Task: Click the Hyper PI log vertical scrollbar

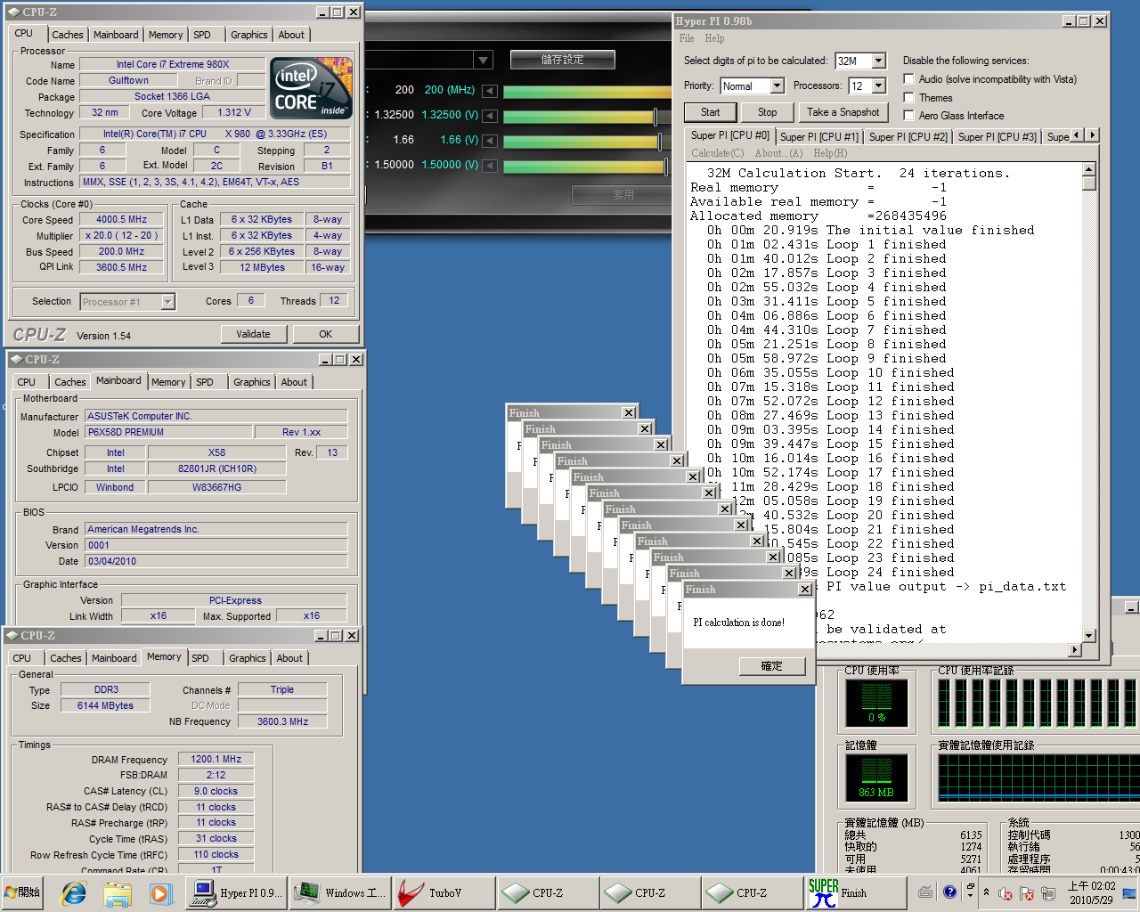Action: click(x=1088, y=403)
